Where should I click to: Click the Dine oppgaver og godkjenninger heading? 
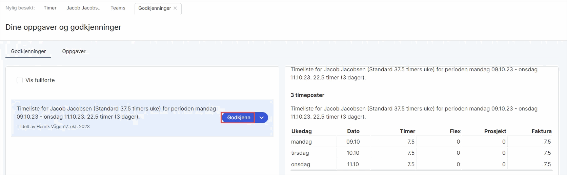click(63, 27)
